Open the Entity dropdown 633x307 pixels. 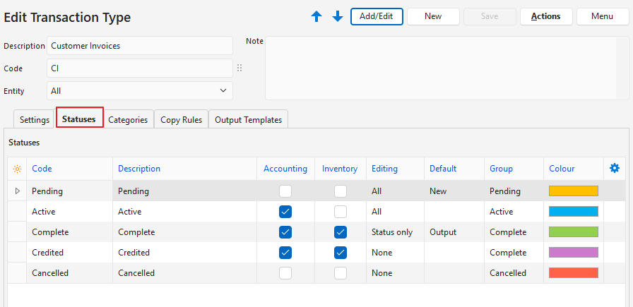point(140,91)
